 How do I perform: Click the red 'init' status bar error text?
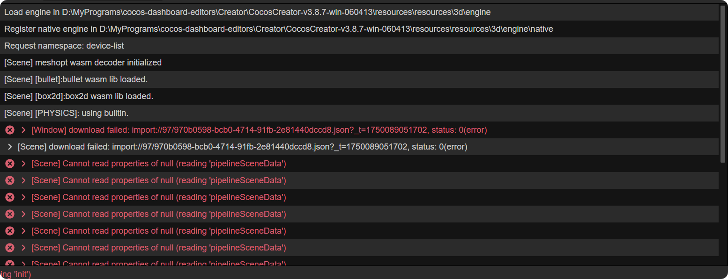15,274
